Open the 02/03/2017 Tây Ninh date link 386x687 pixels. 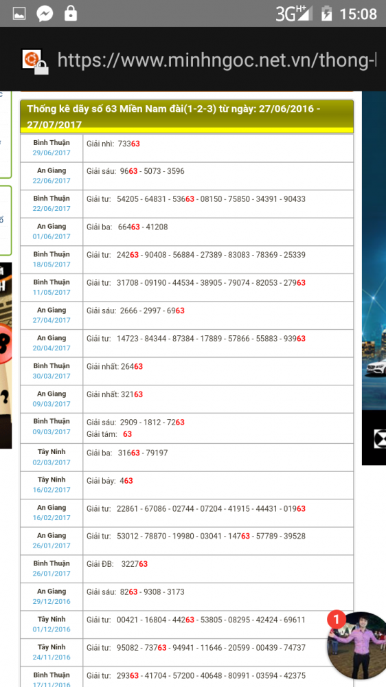(x=52, y=462)
